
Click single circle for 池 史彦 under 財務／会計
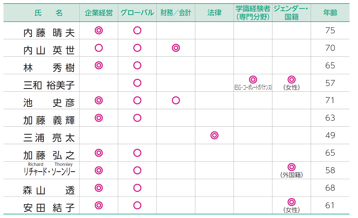click(x=176, y=100)
